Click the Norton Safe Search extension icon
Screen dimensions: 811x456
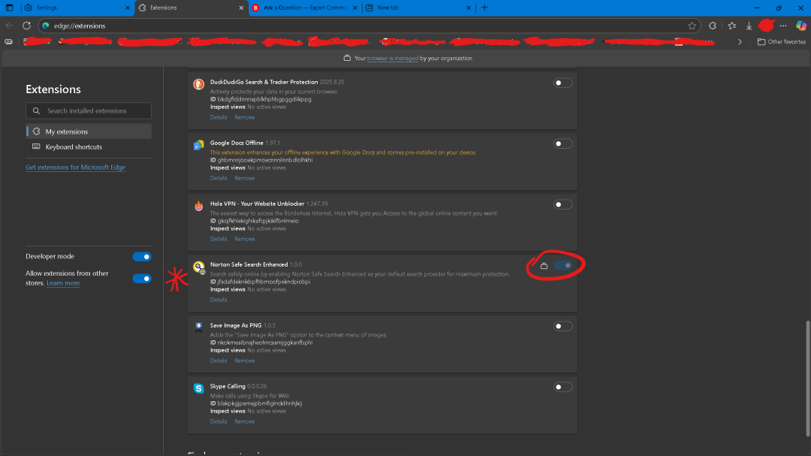198,267
